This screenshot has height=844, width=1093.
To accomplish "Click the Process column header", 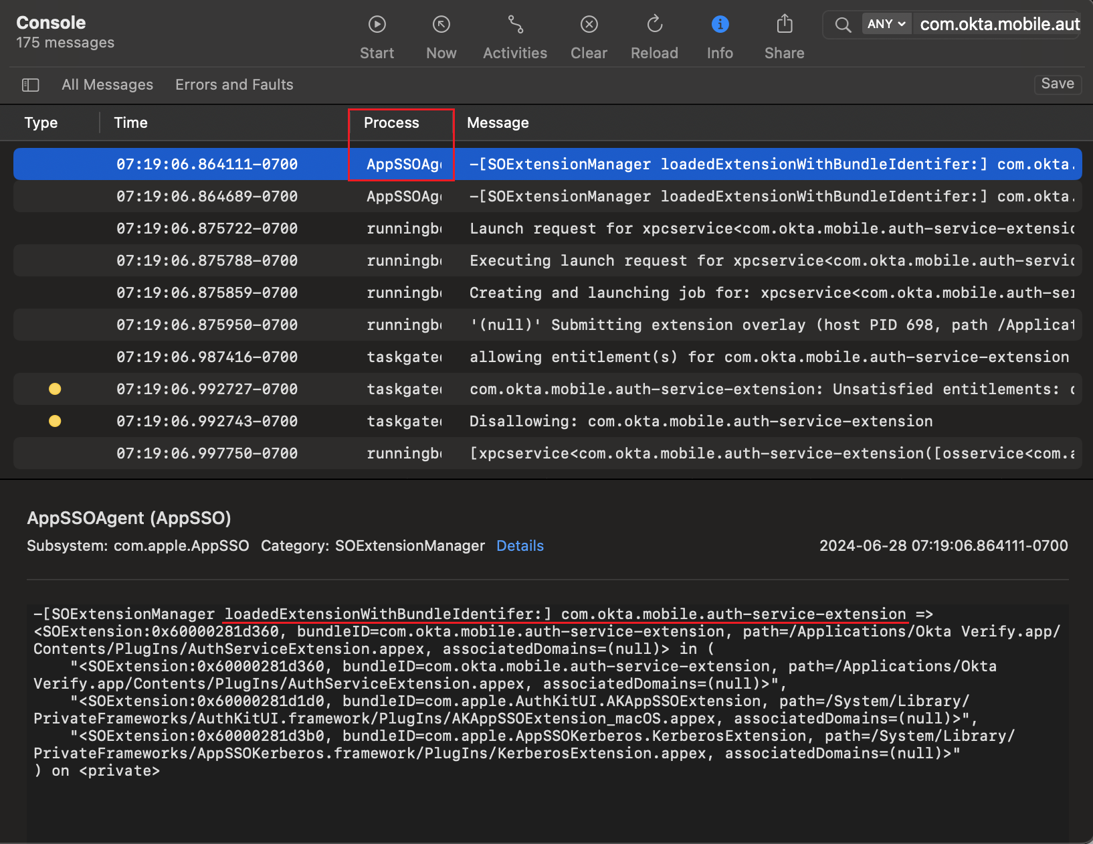I will 391,122.
